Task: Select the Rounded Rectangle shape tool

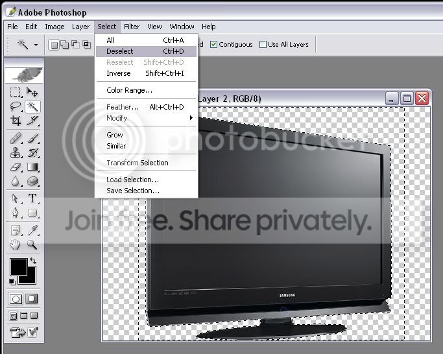Action: coord(32,213)
